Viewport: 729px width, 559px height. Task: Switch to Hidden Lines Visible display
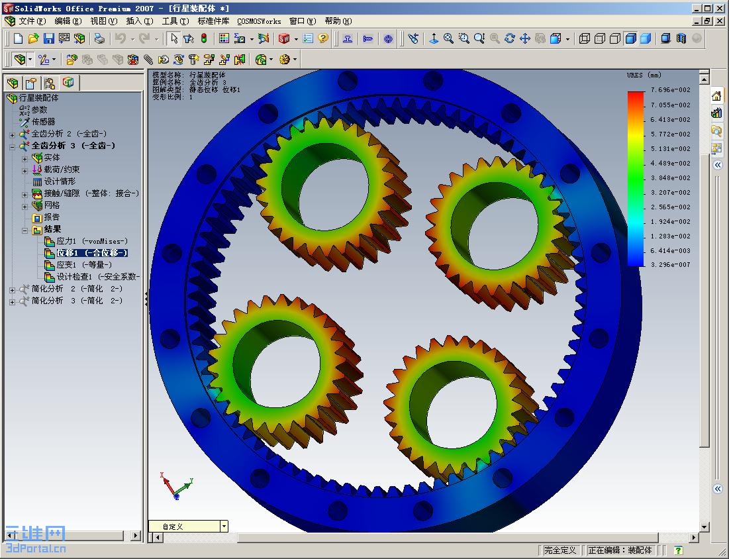[x=600, y=38]
